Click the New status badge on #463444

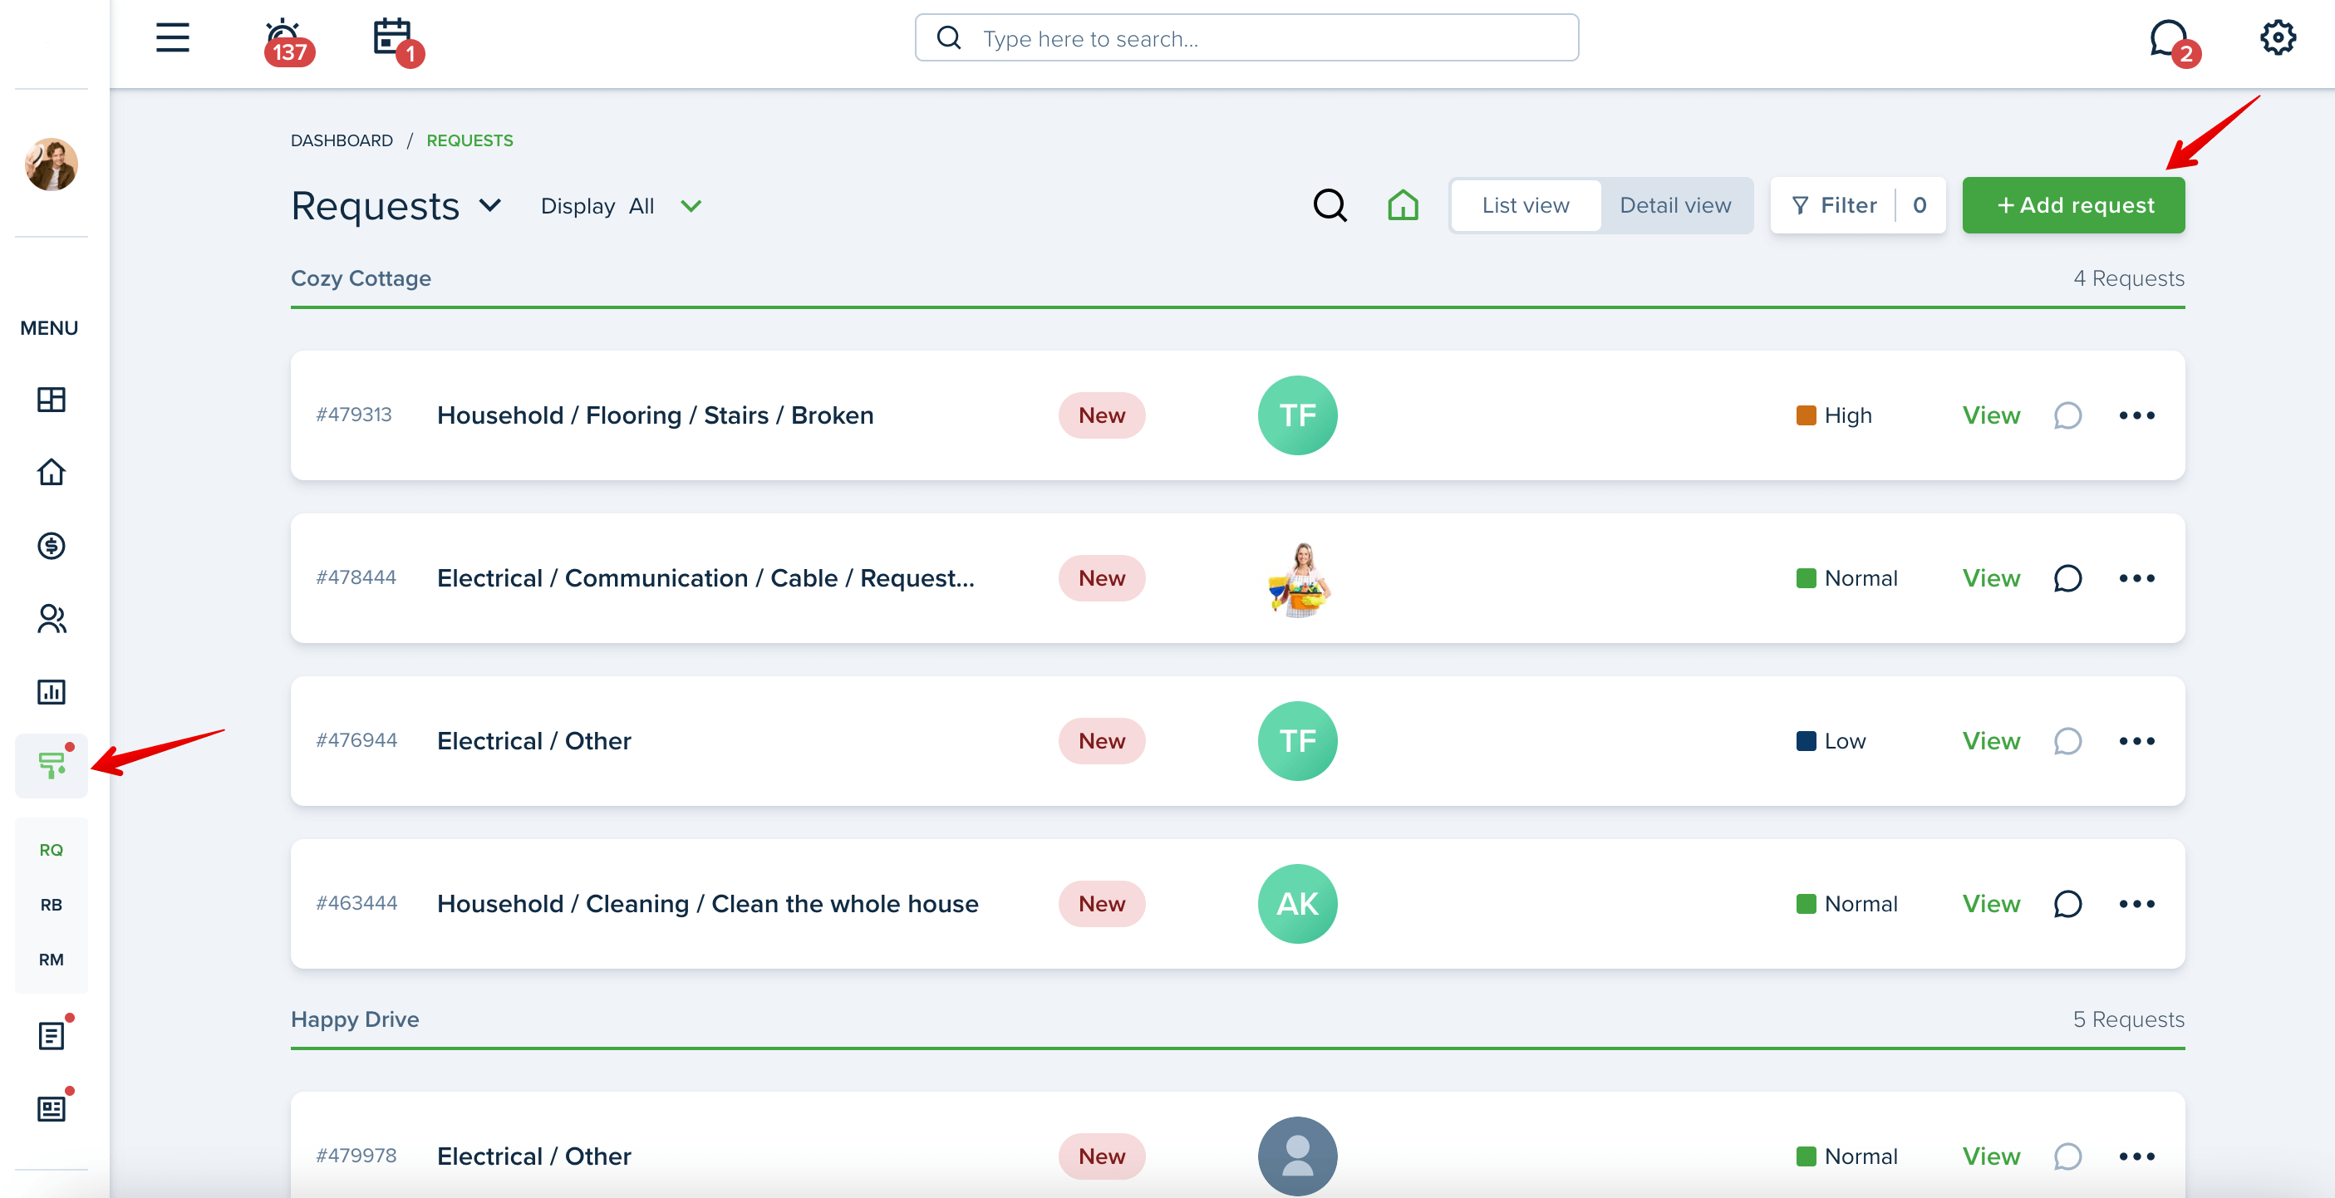(x=1101, y=903)
